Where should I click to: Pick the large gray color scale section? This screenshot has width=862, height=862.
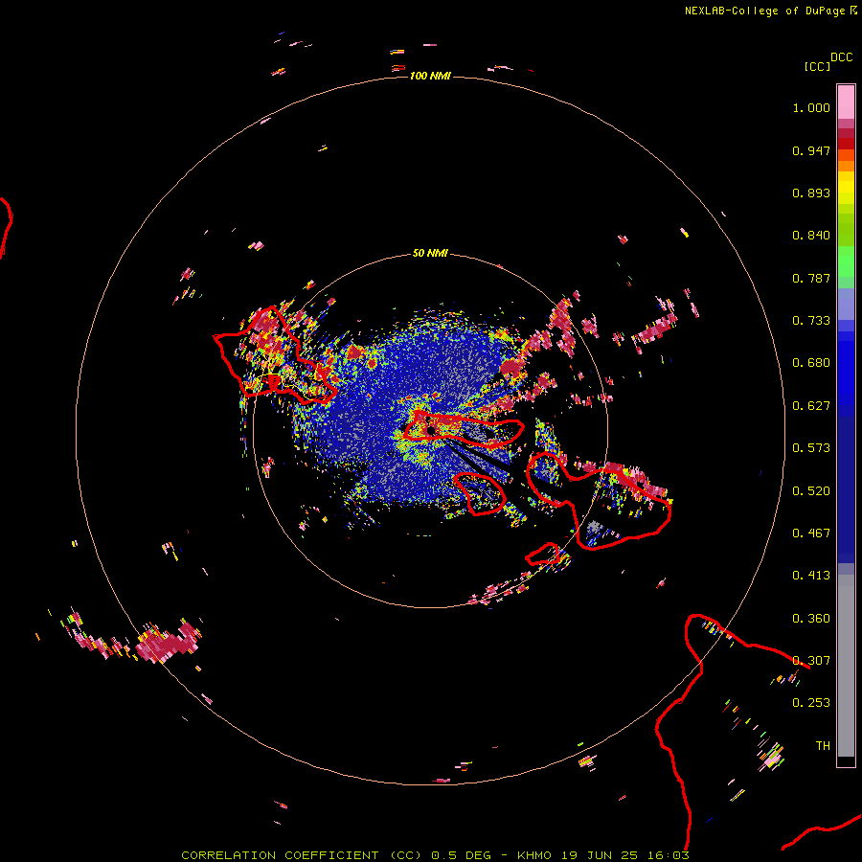[846, 666]
